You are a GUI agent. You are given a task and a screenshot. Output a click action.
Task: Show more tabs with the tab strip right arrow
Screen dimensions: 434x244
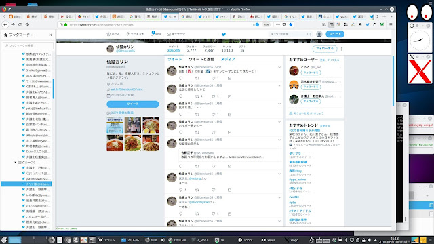(x=377, y=16)
